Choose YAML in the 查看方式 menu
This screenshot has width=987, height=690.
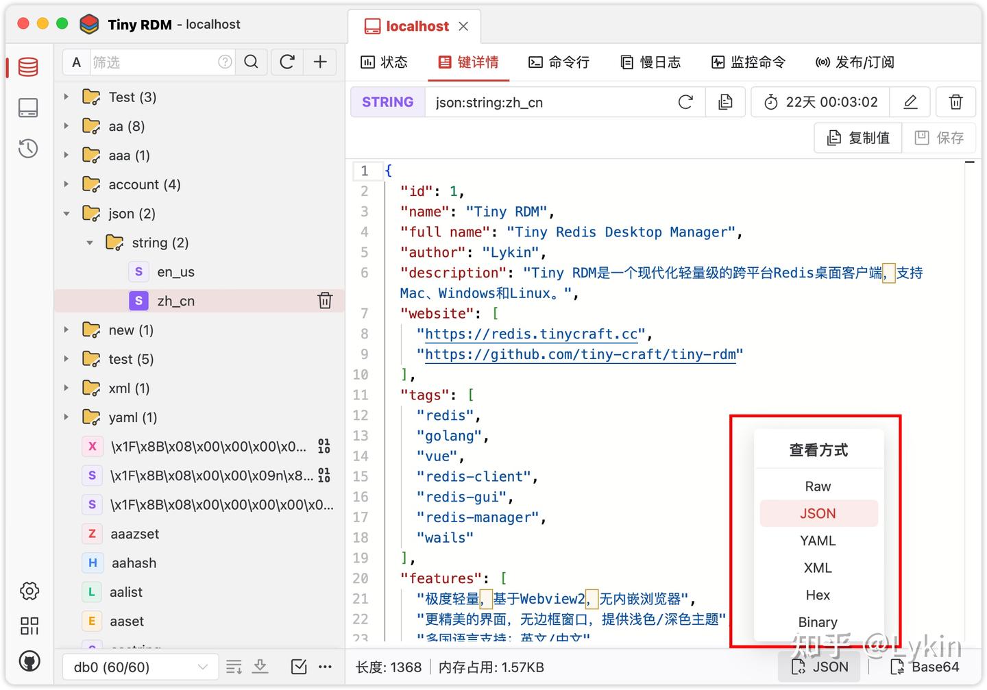[818, 541]
